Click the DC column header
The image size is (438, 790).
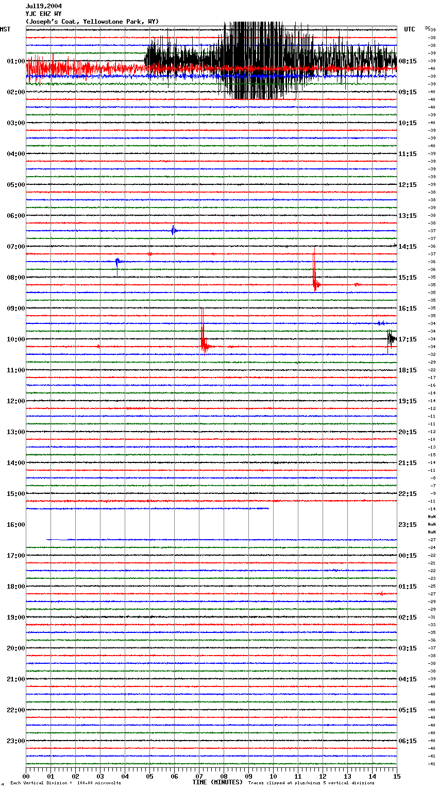[x=428, y=28]
